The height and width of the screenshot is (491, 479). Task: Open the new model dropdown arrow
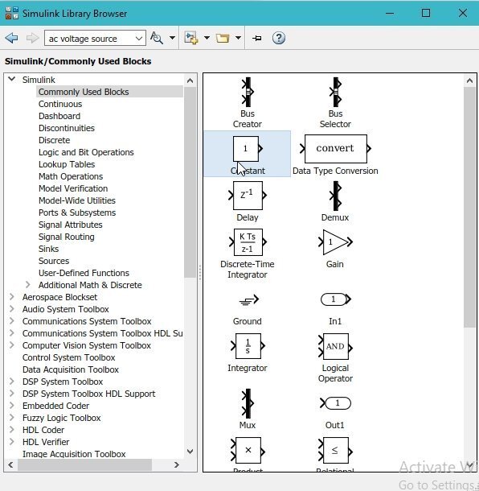(207, 38)
